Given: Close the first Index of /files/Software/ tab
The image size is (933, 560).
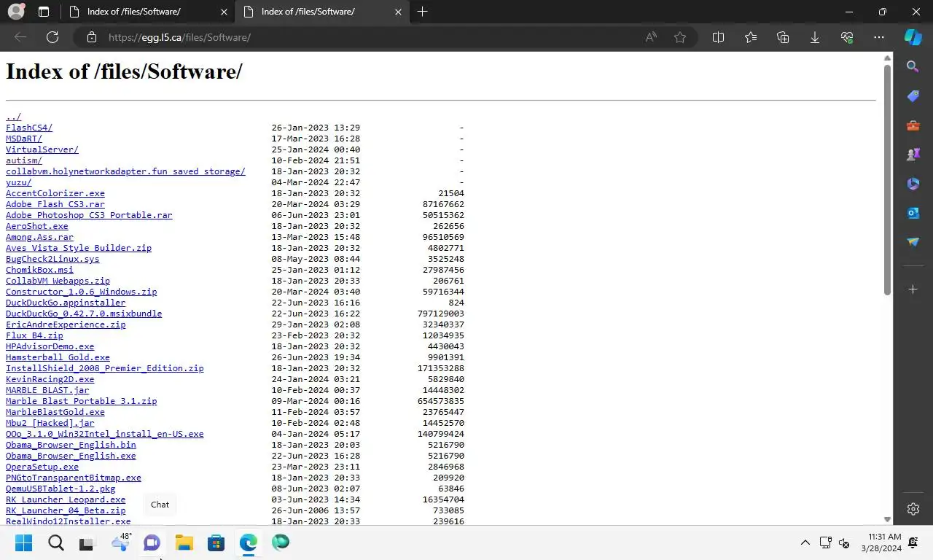Looking at the screenshot, I should pos(224,12).
